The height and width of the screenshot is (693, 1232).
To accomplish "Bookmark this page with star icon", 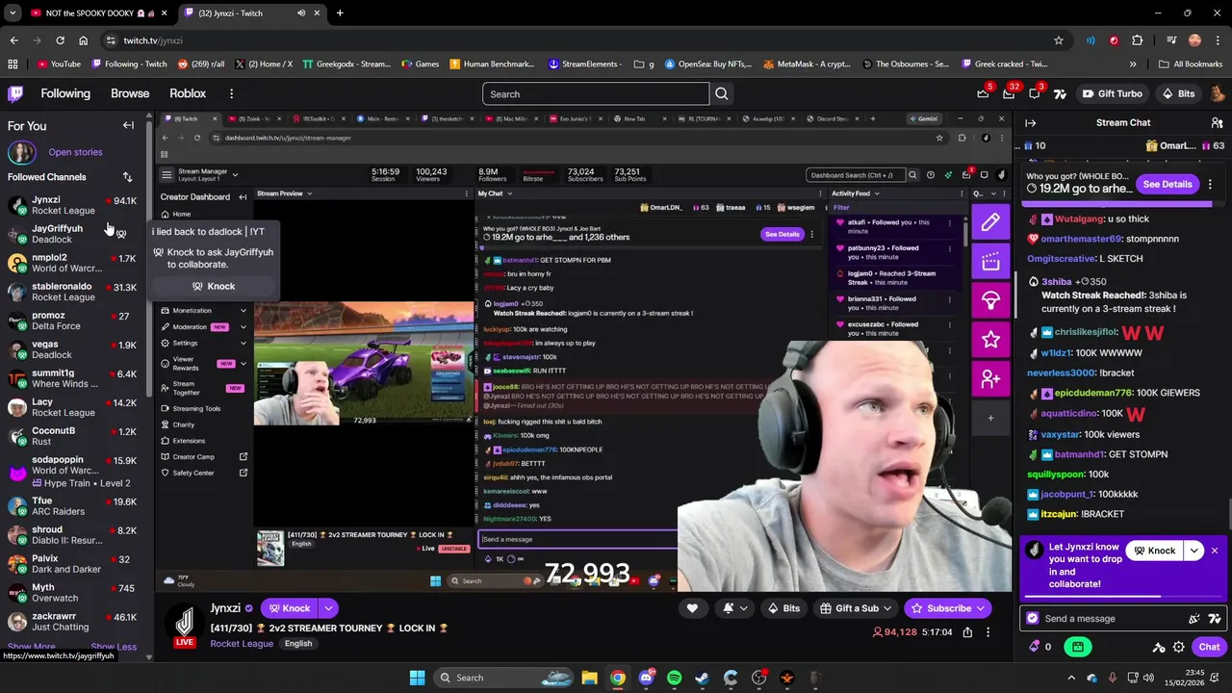I will [x=1059, y=40].
